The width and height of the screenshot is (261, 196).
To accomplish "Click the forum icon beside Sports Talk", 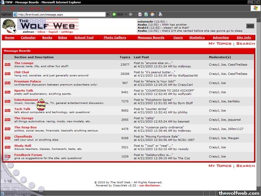I will coord(7,92).
